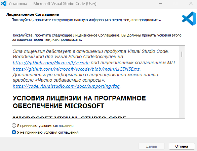Select "Я не принимаю условия соглашения" option
Image resolution: width=197 pixels, height=151 pixels.
click(14, 132)
